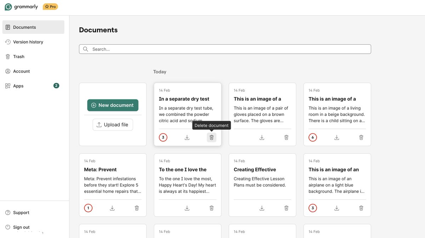Click the 6 alerts badge on living room document
This screenshot has height=238, width=425.
point(312,137)
